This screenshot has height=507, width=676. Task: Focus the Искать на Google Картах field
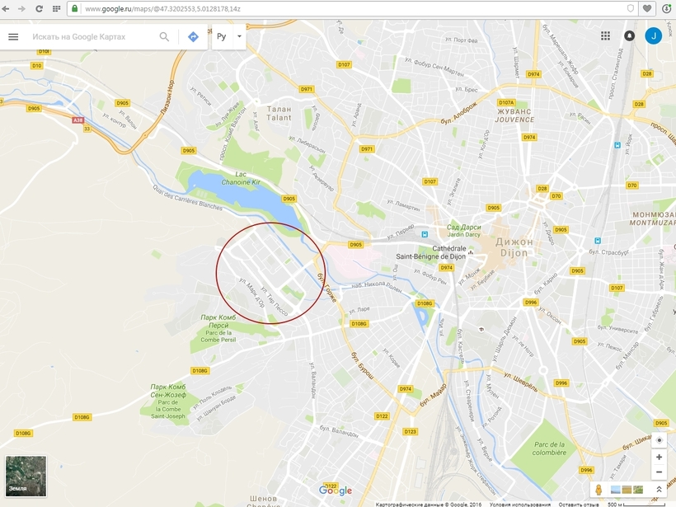(x=92, y=36)
